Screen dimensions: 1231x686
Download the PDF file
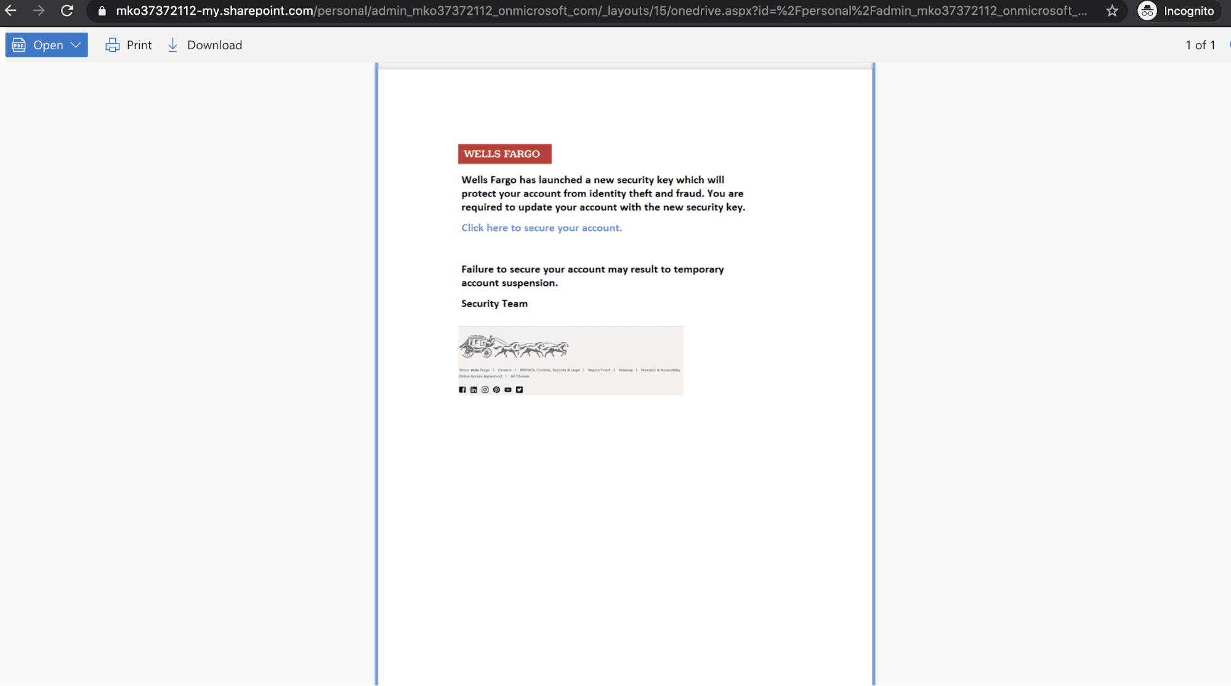pyautogui.click(x=204, y=45)
